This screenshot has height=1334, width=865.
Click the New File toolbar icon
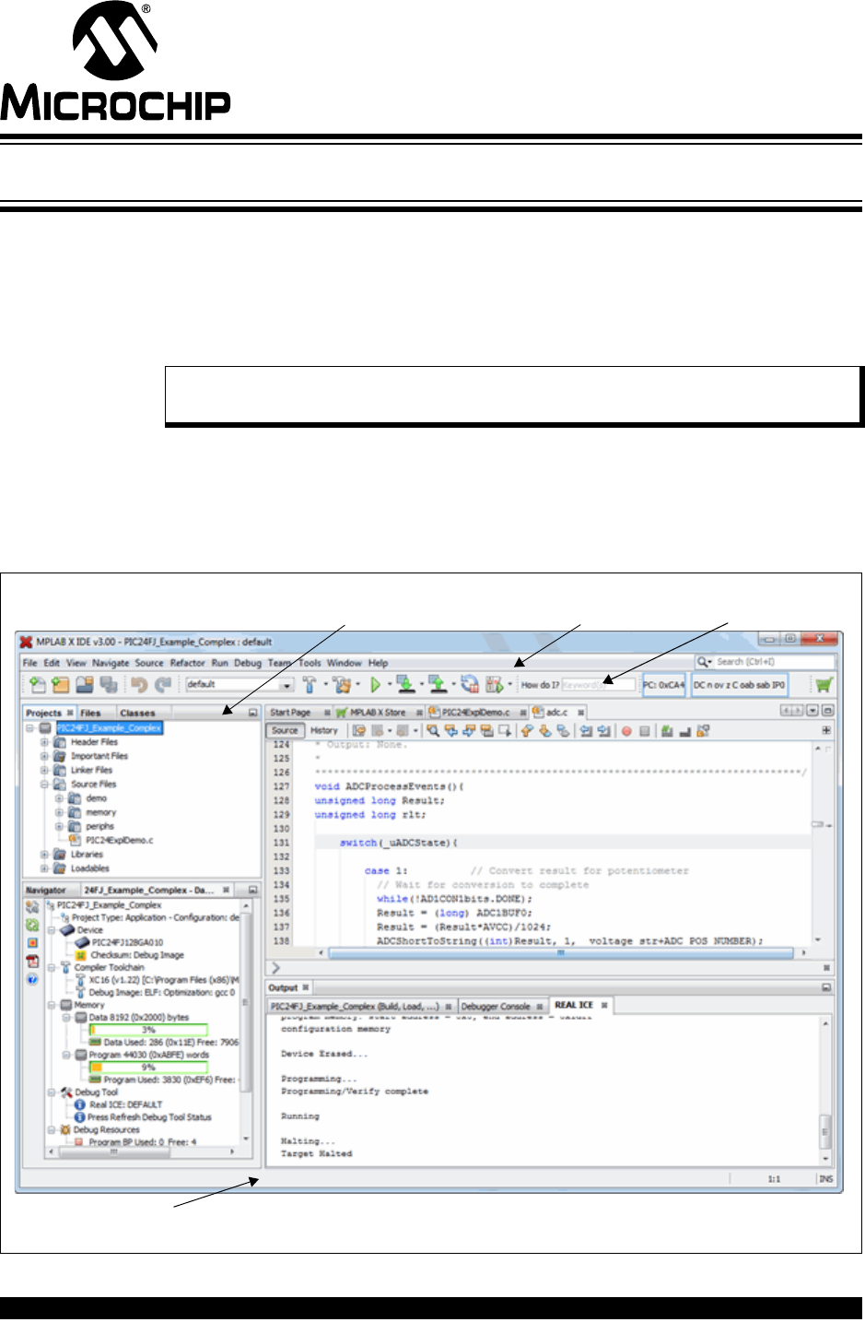(37, 685)
